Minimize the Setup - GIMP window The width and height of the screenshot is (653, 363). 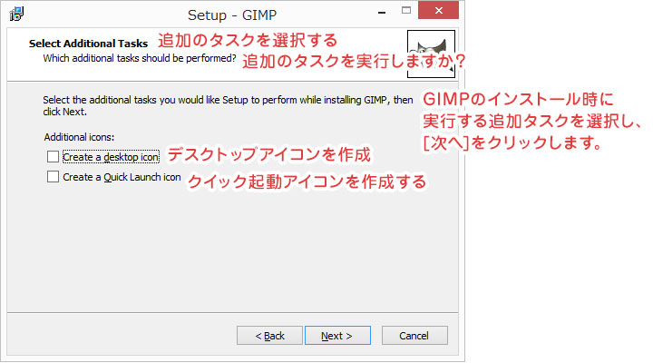(x=382, y=13)
